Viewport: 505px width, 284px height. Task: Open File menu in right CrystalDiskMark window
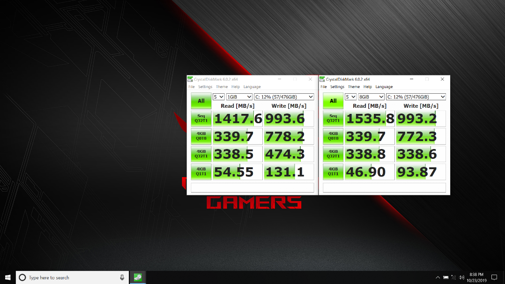point(323,87)
